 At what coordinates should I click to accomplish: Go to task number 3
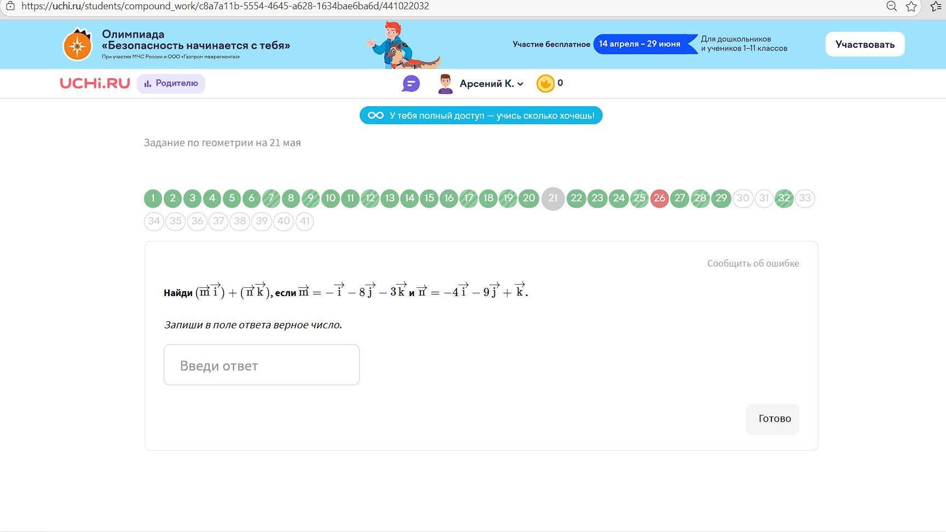192,198
